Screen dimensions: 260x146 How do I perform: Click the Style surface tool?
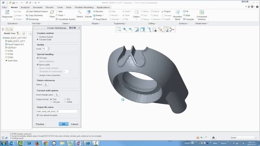186,15
